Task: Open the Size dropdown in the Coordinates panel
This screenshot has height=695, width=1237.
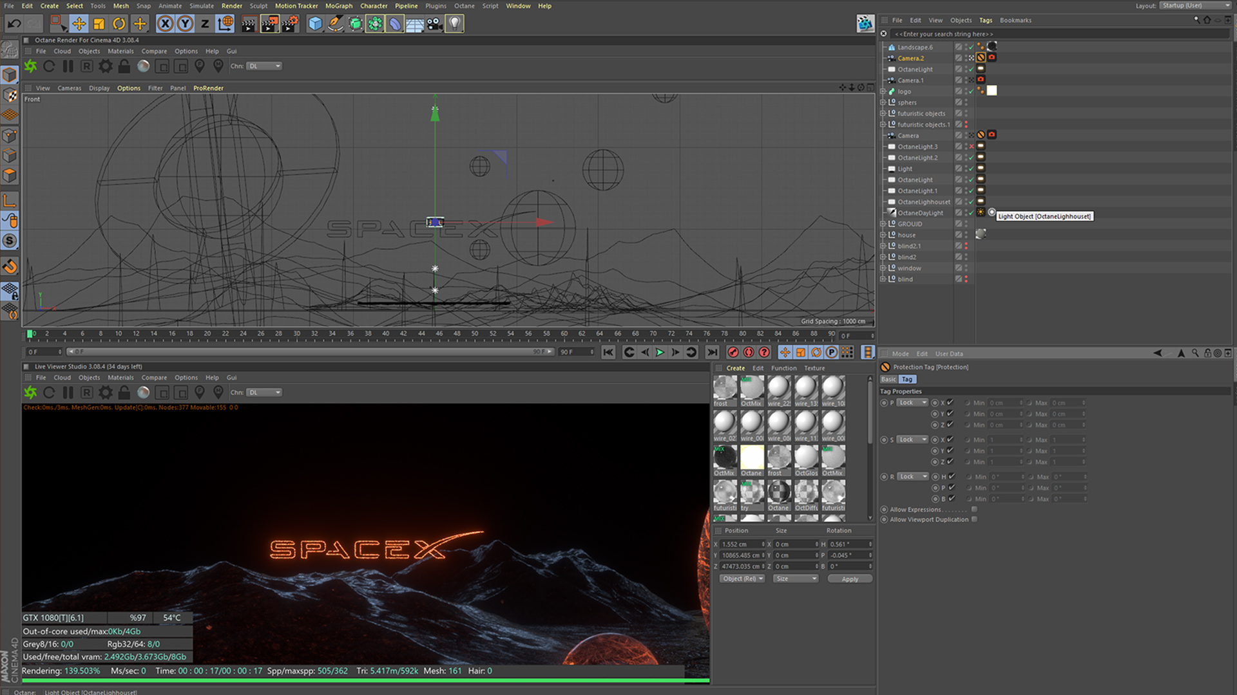Action: [x=796, y=579]
